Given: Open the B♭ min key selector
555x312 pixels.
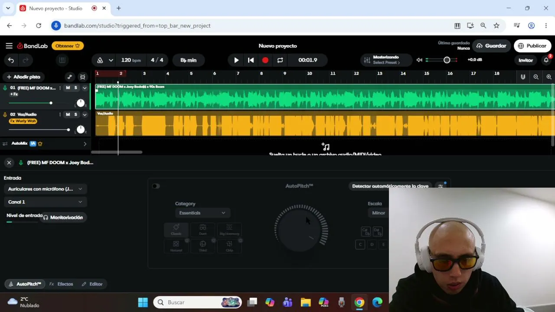Looking at the screenshot, I should 189,60.
